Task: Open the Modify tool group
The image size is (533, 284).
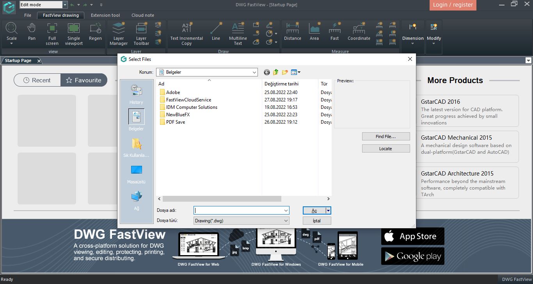Action: [434, 34]
